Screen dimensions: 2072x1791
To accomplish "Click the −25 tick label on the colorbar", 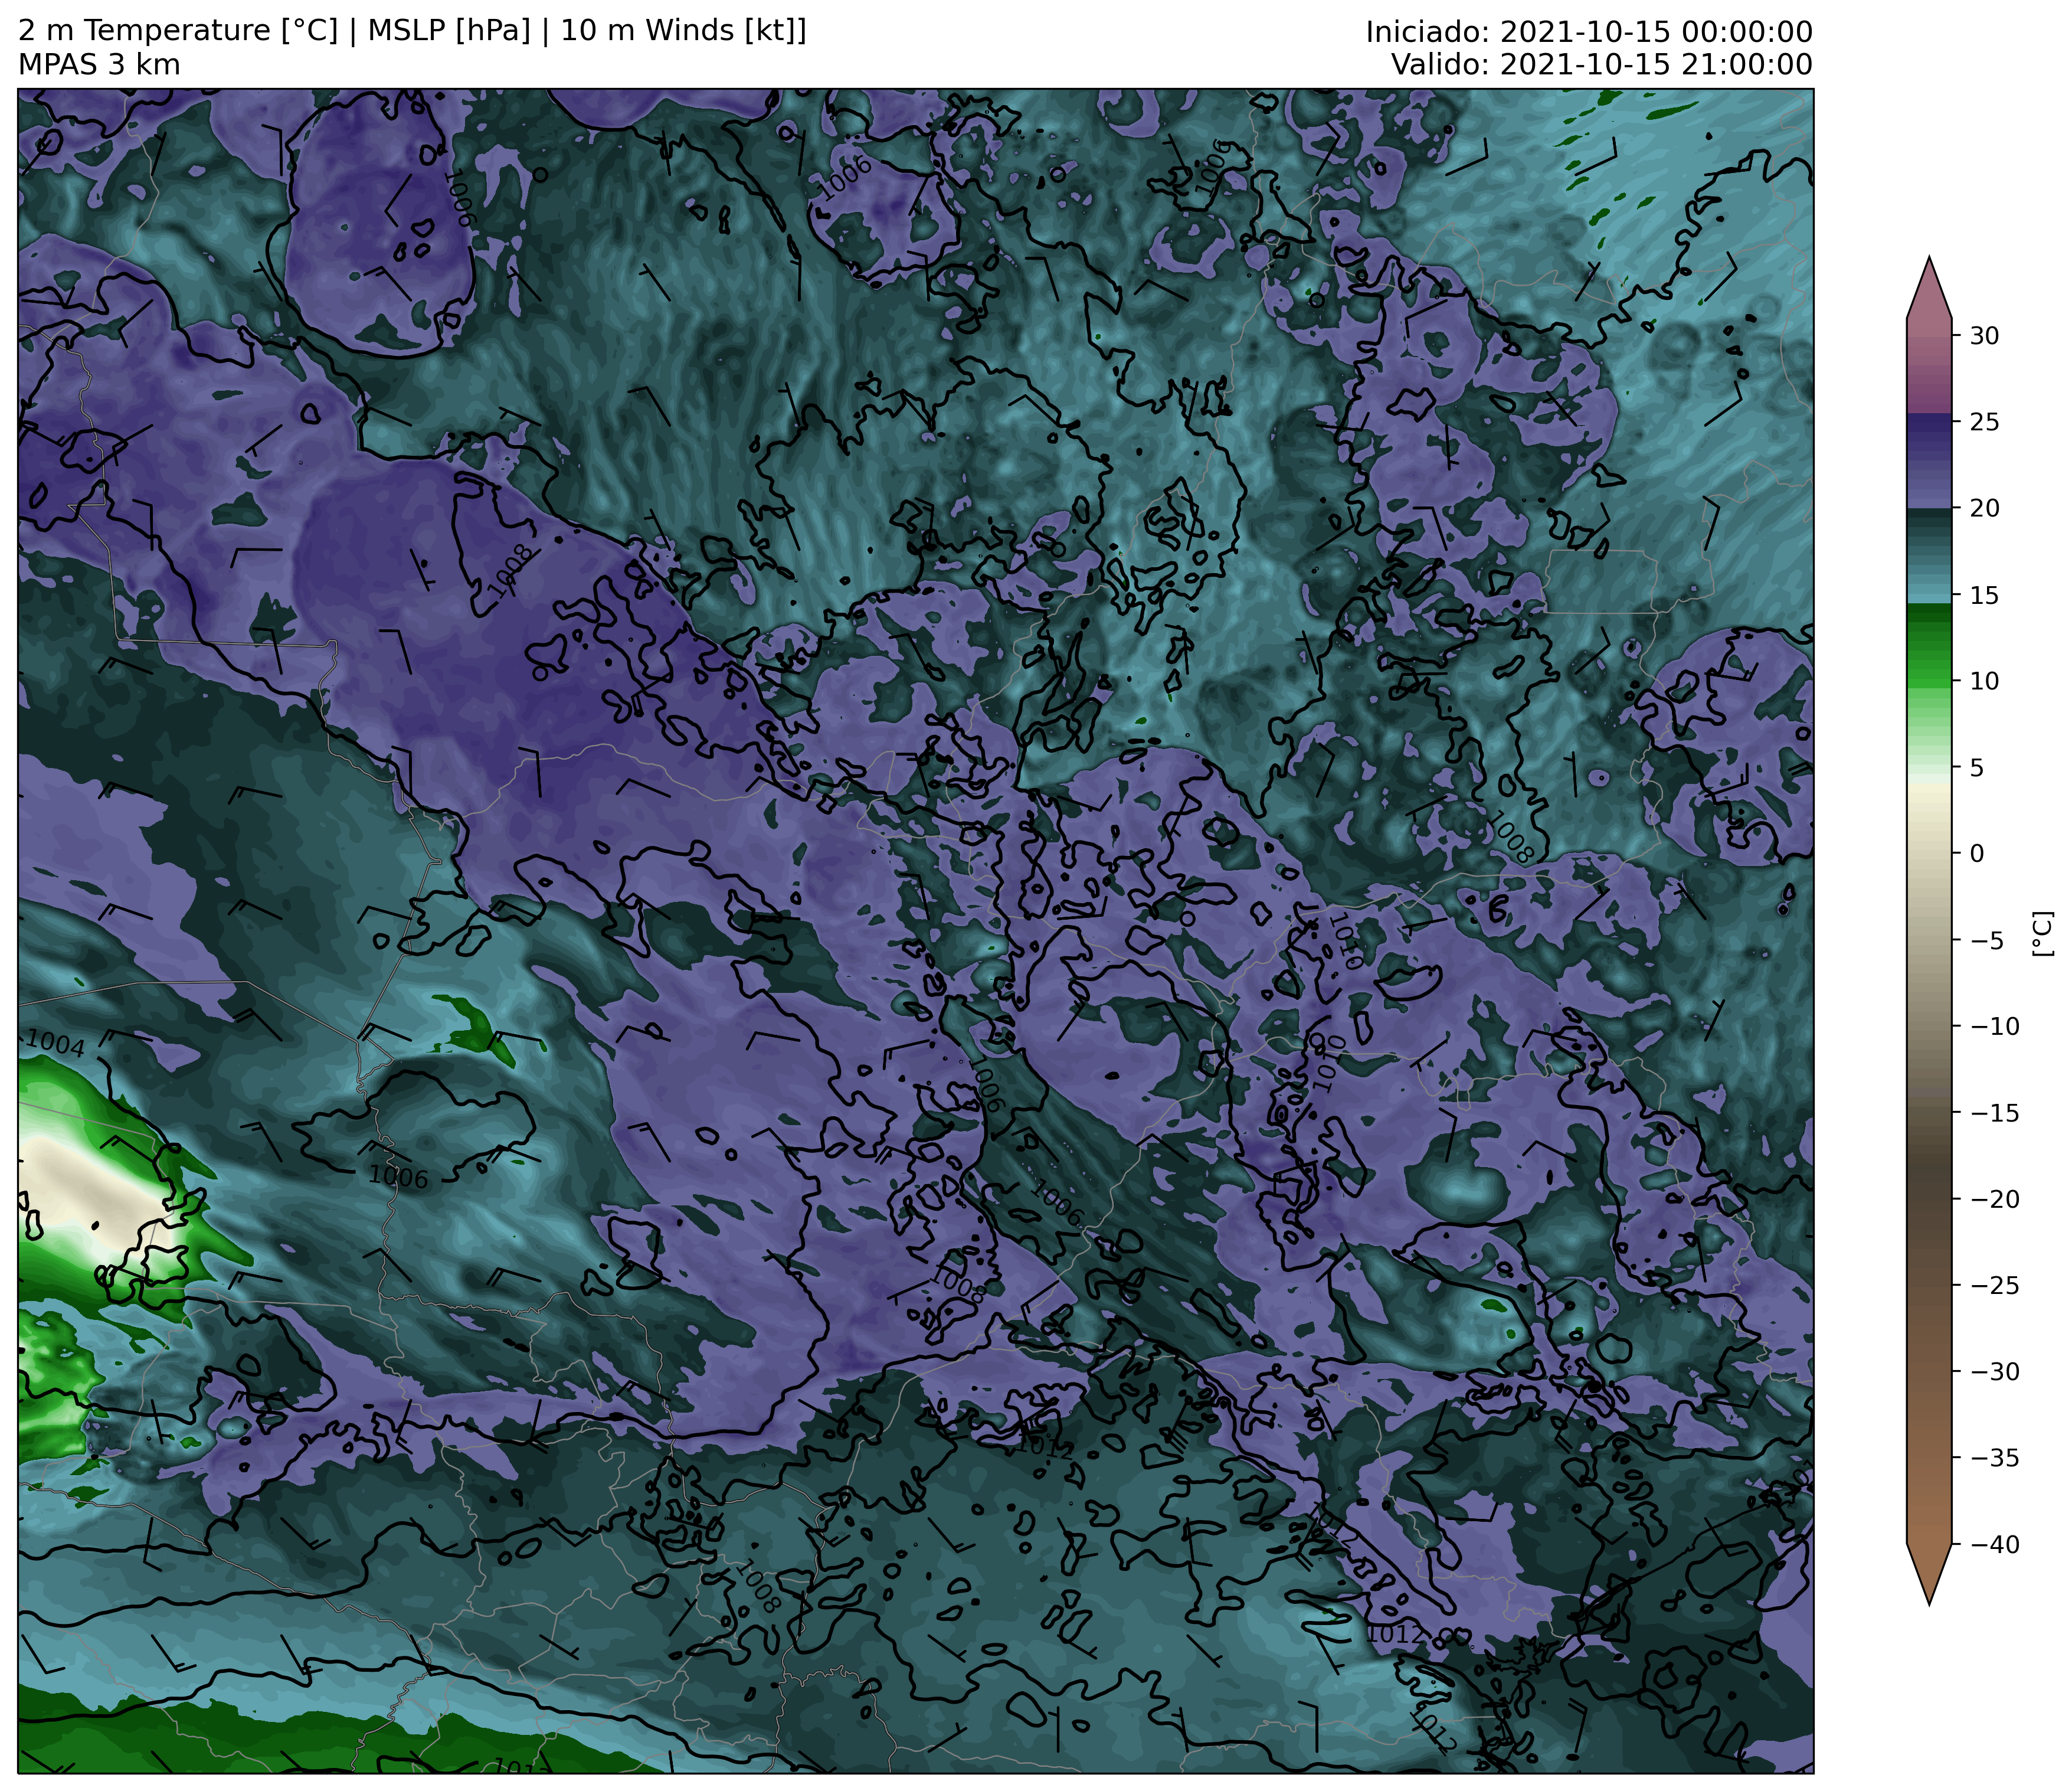I will [x=1994, y=1285].
